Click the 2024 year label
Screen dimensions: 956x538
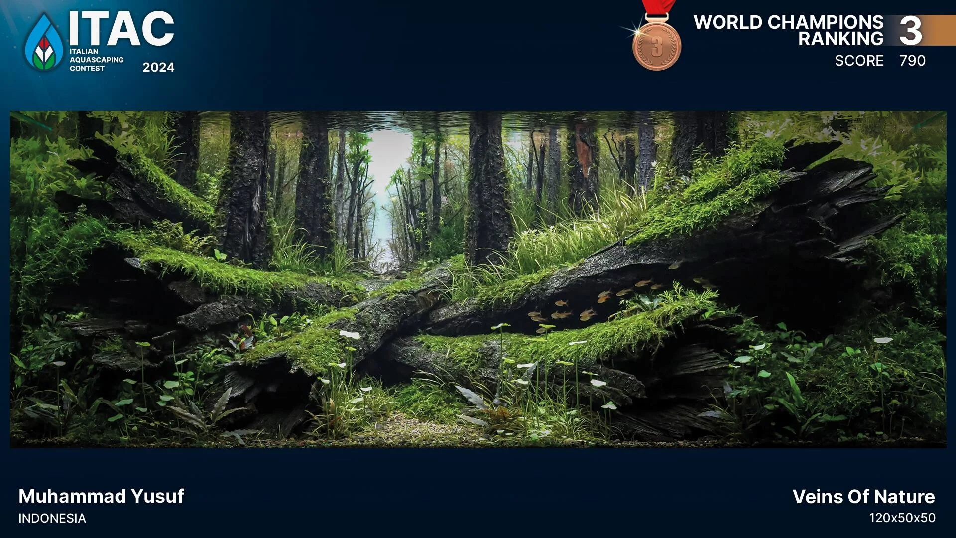pyautogui.click(x=158, y=67)
